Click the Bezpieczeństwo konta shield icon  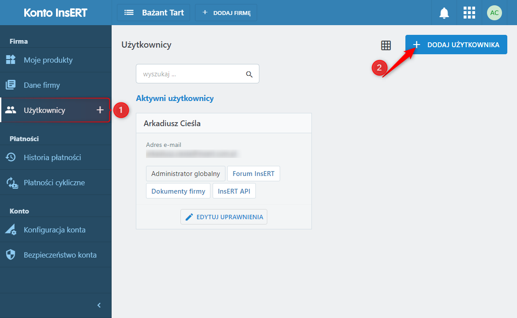11,255
